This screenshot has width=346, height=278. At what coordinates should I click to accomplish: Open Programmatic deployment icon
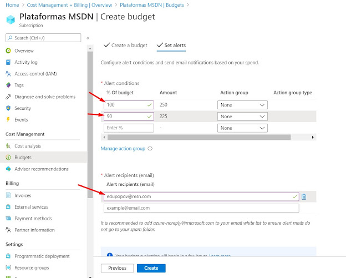point(8,256)
